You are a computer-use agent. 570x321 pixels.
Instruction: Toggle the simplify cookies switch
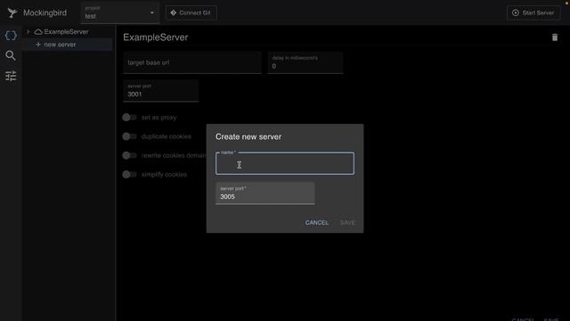point(129,175)
